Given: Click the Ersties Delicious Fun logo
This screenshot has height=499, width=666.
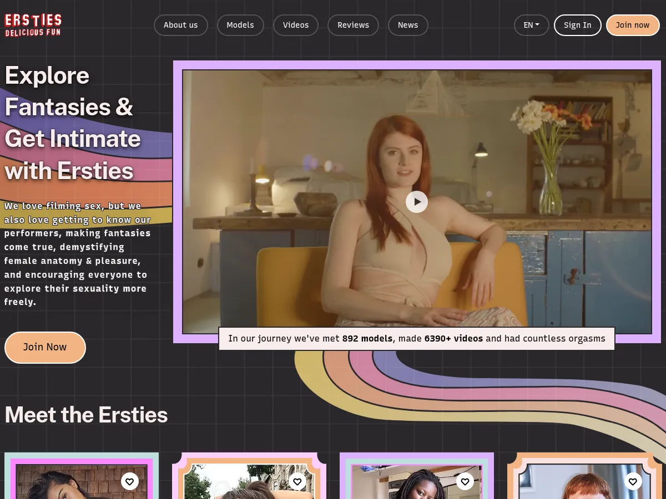Looking at the screenshot, I should [33, 25].
